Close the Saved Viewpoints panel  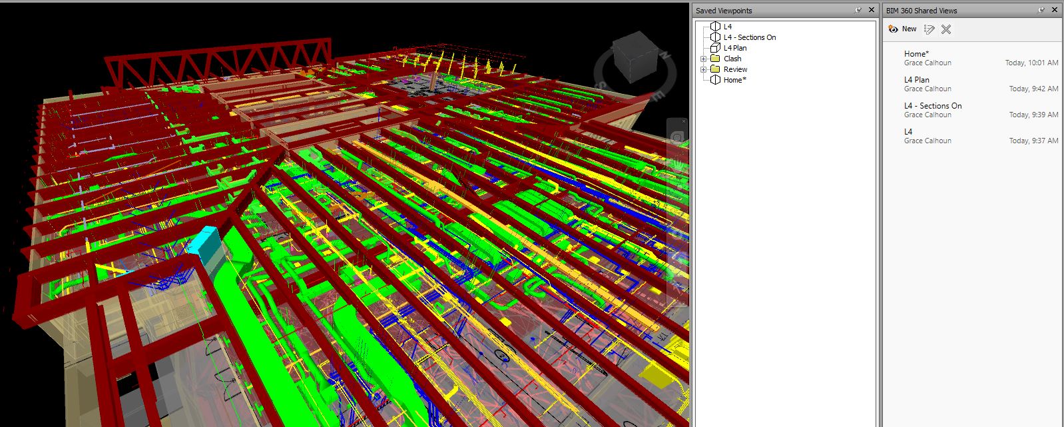pos(871,10)
